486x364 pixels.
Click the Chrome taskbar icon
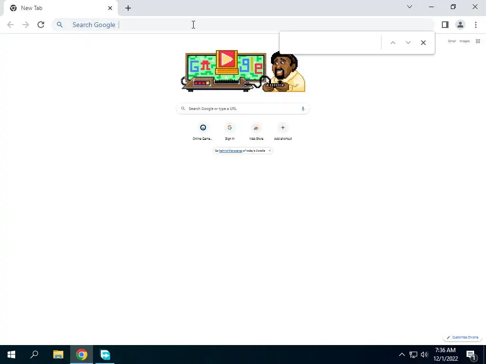point(82,355)
